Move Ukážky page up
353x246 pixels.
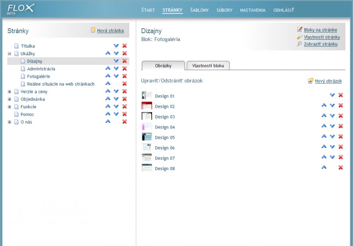108,53
